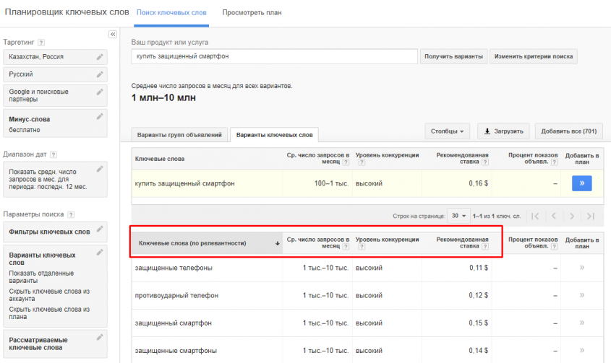Add защищенный смартфон row to plan arrow
Viewport: 611px width, 363px height.
(x=582, y=323)
